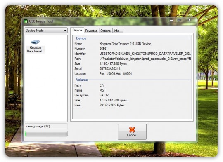Screen dimensions: 223x162
Task: Click the USB Image Tool title icon
Action: point(26,21)
